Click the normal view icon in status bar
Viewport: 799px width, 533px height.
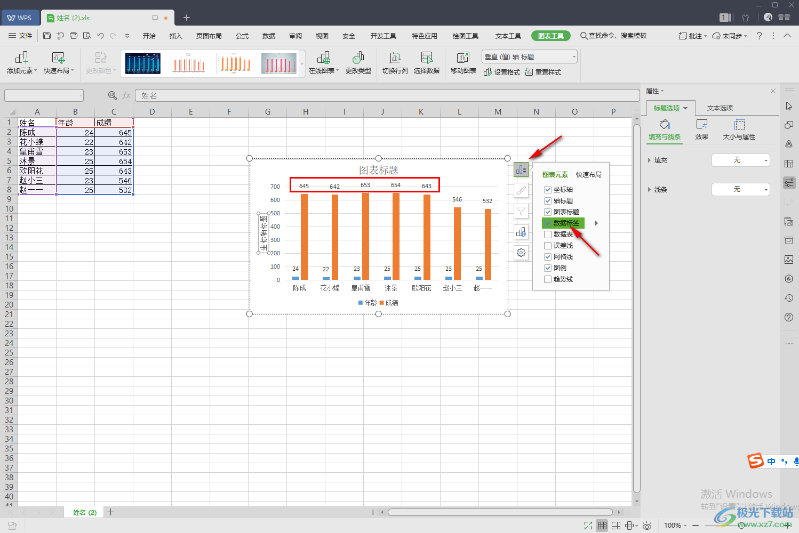[602, 526]
